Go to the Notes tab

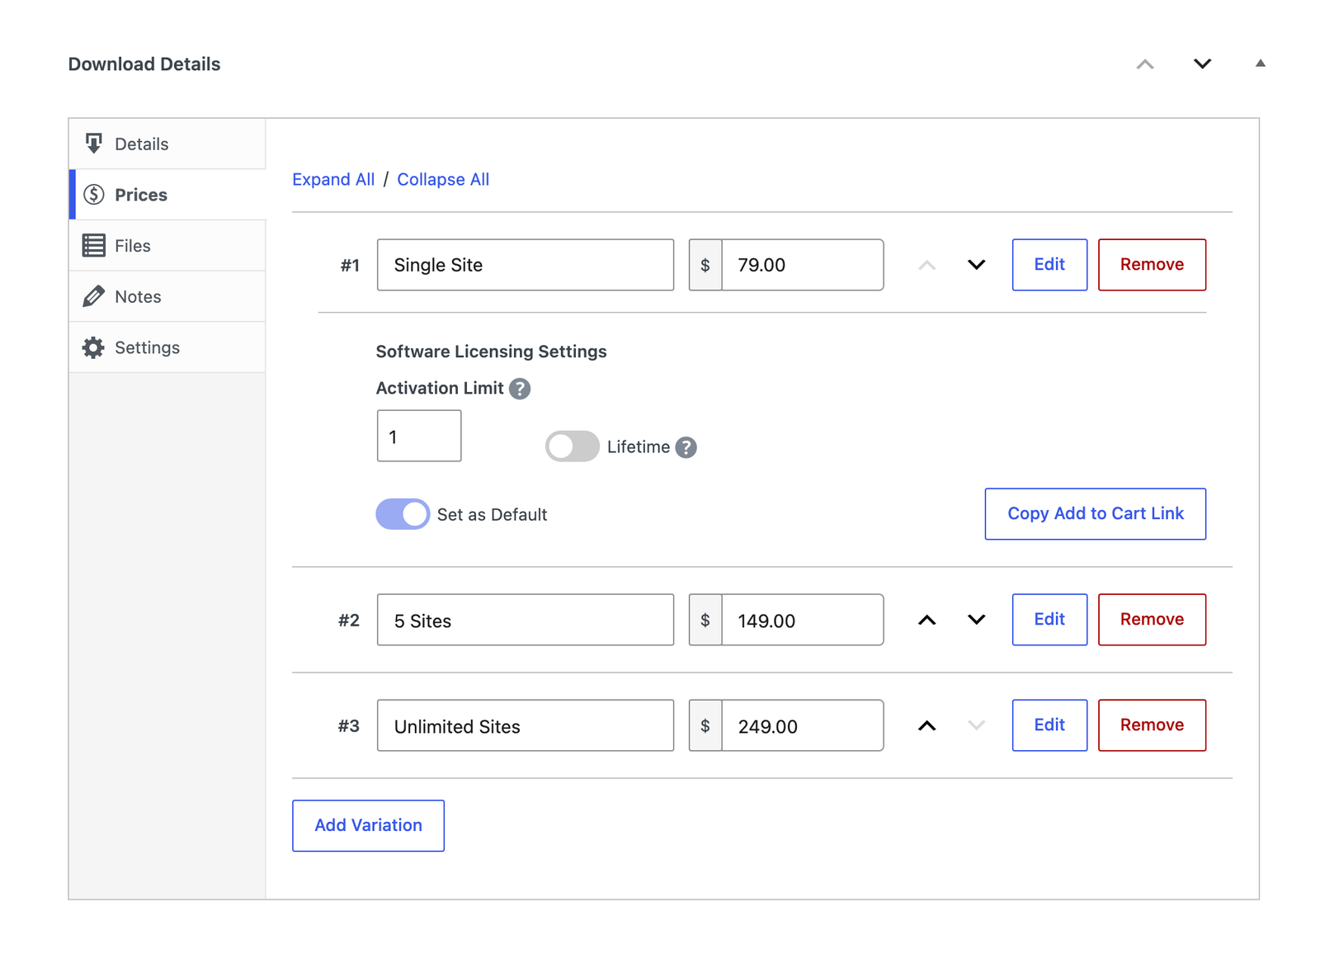click(167, 296)
